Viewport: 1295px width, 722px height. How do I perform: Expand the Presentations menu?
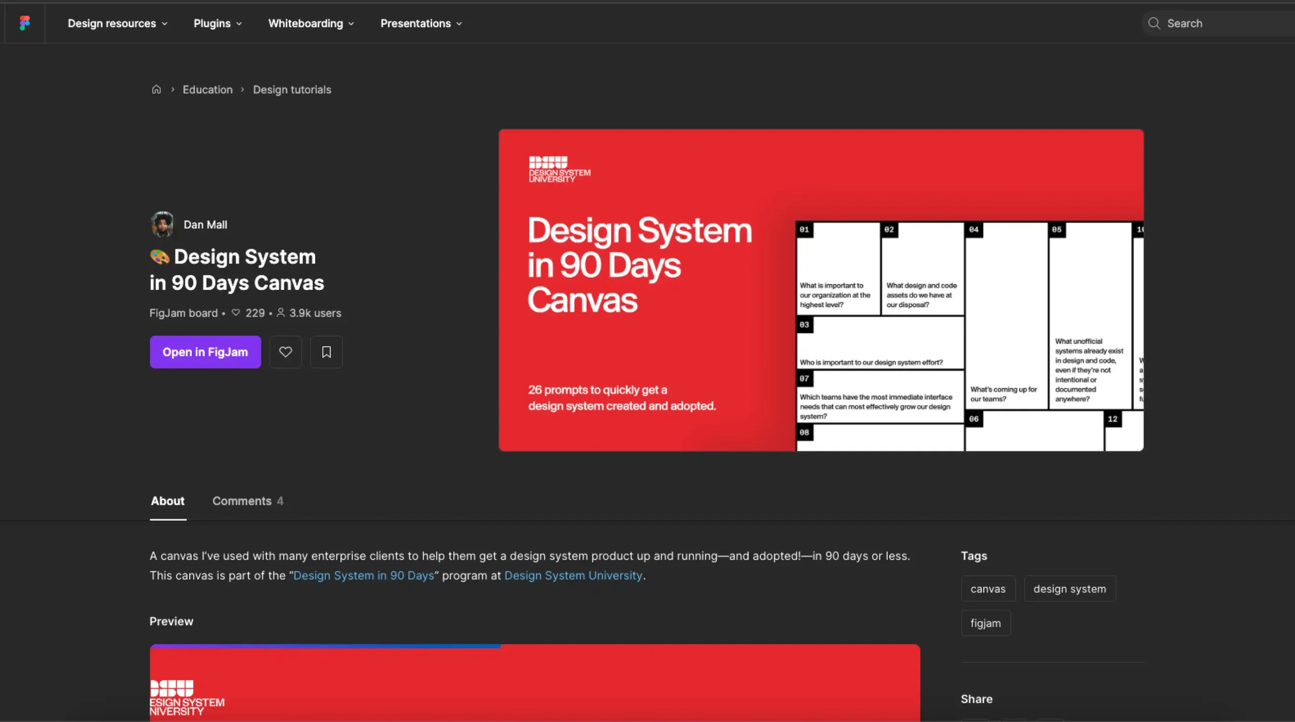pyautogui.click(x=421, y=23)
